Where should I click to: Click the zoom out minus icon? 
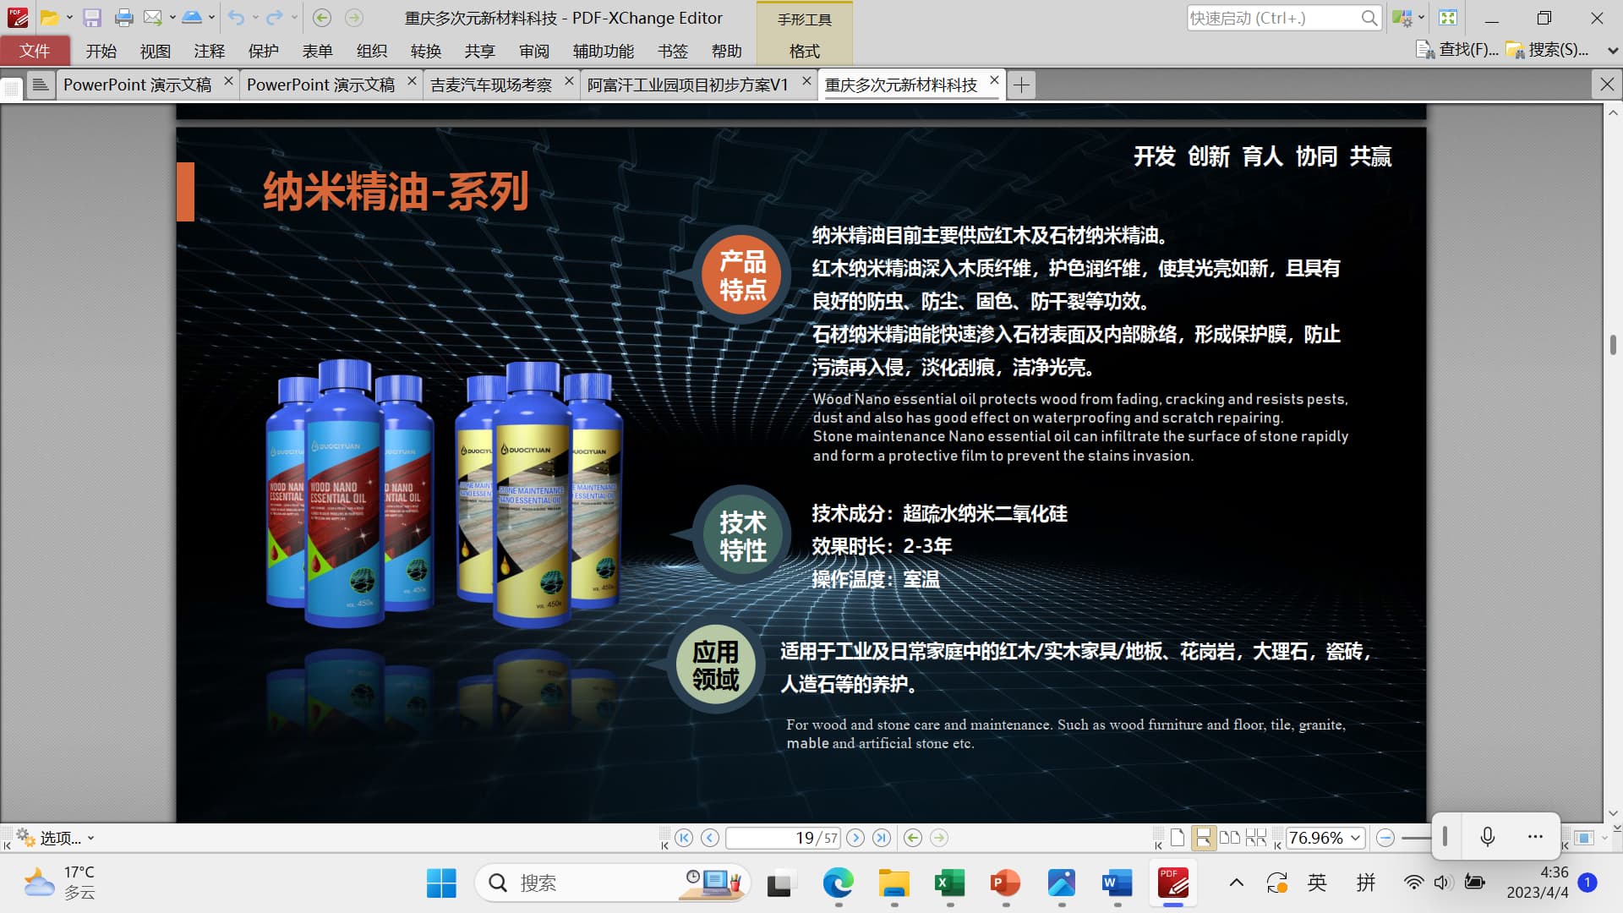click(1385, 838)
